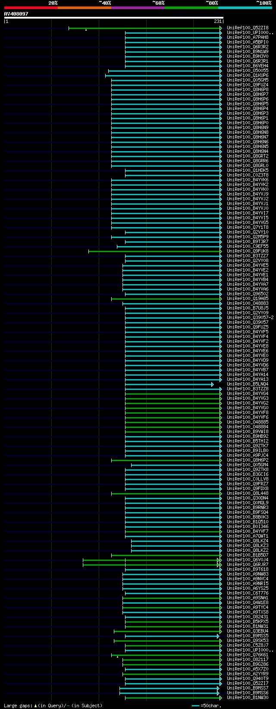Click the '~40%' legend label
This screenshot has height=709, width=276.
105,3
